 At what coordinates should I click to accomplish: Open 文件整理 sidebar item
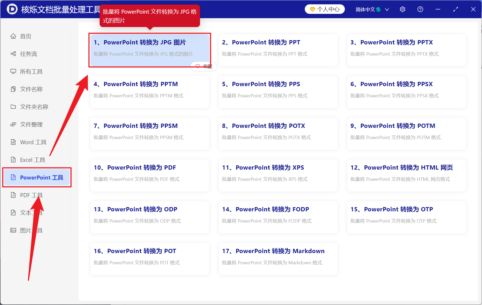(x=37, y=124)
